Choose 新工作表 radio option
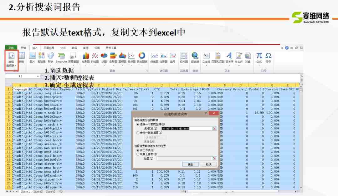This screenshot has width=338, height=196. [x=138, y=150]
